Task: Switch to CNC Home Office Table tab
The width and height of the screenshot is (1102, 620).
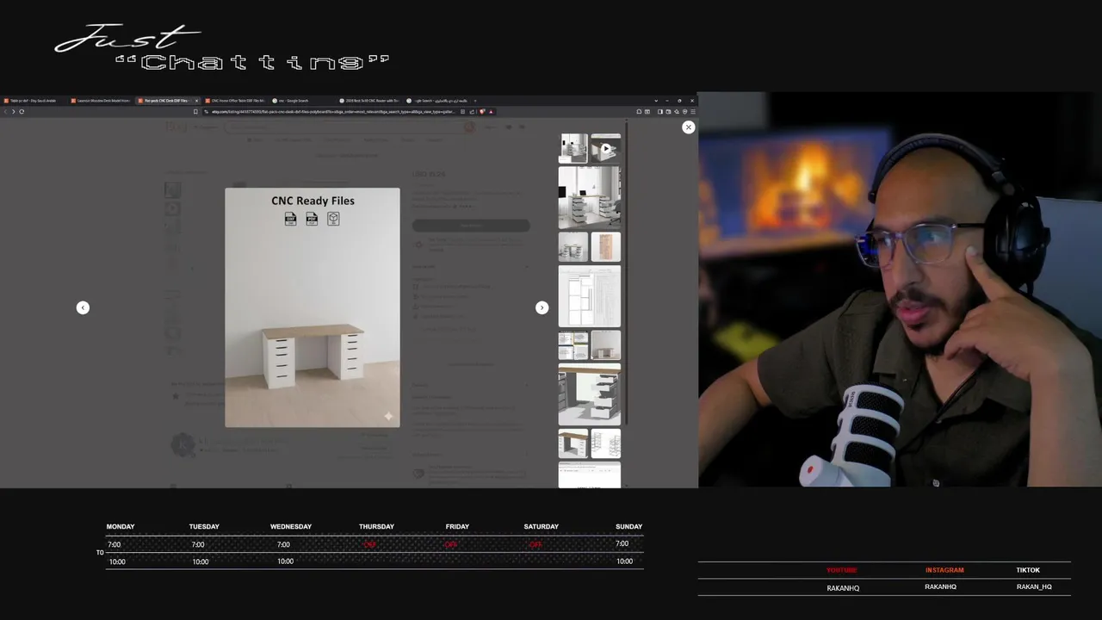Action: click(234, 101)
